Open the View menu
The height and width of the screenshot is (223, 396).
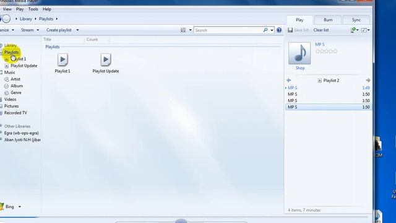7,9
